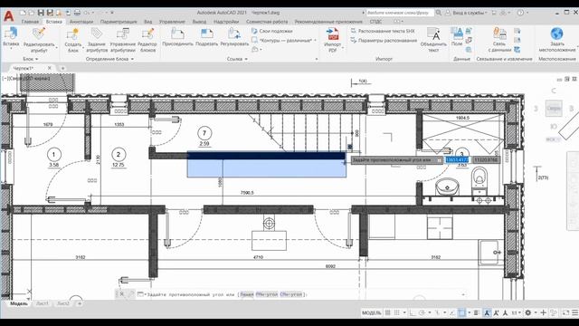Expand the Ссылка panel dropdown

[237, 59]
